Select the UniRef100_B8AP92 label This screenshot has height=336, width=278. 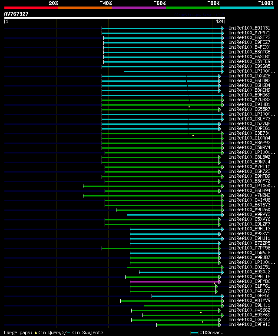(249, 143)
